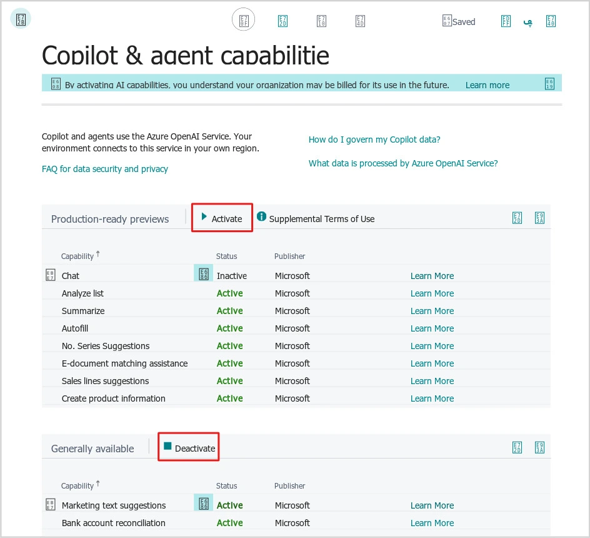Select Marketing text suggestions row via row icon

pos(51,504)
